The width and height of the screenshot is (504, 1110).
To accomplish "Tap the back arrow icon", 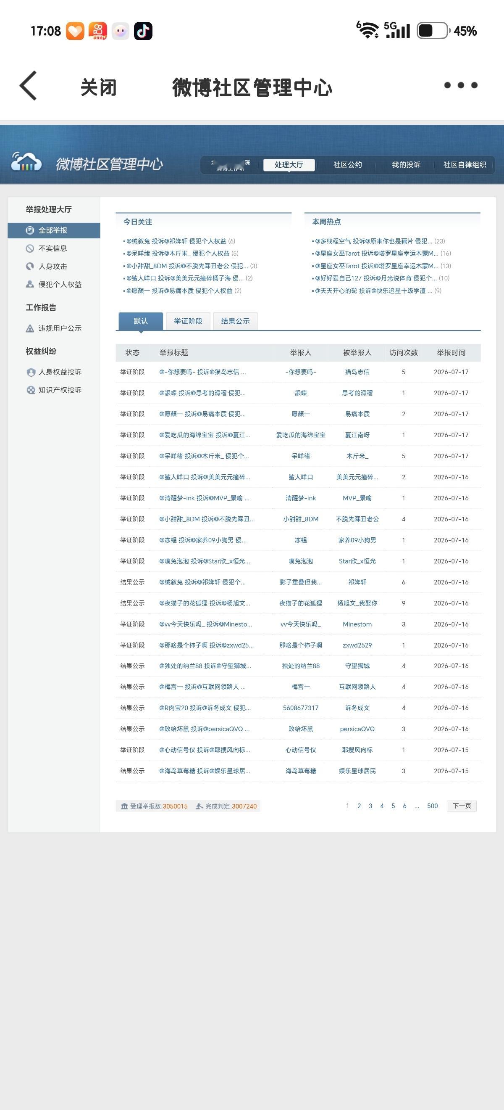I will (29, 86).
